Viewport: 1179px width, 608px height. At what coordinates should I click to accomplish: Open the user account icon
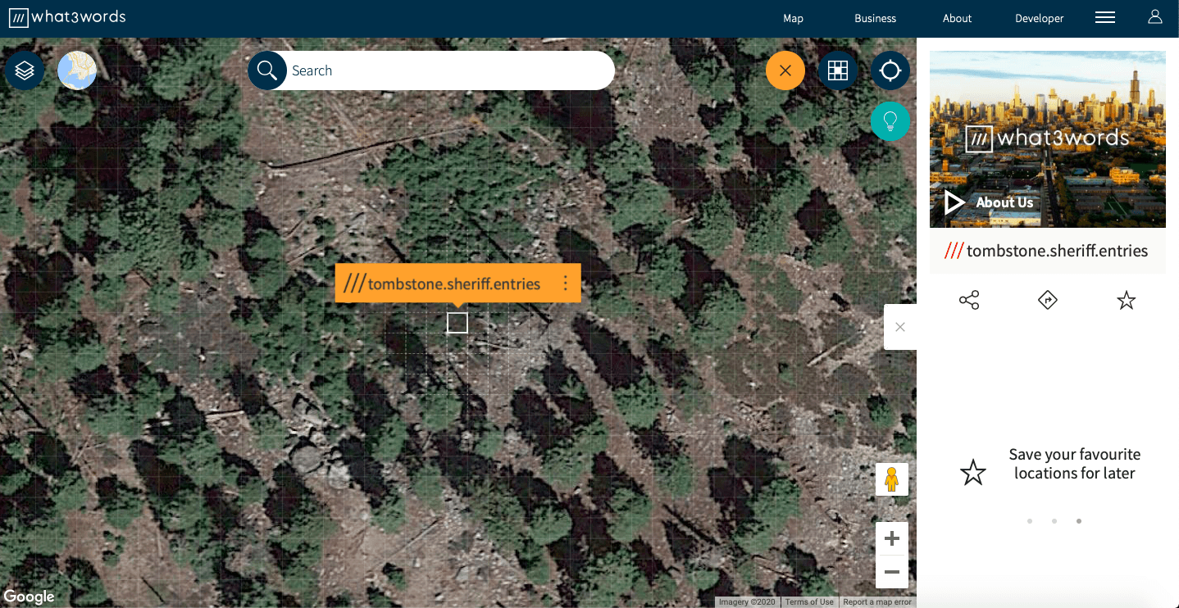[x=1155, y=17]
